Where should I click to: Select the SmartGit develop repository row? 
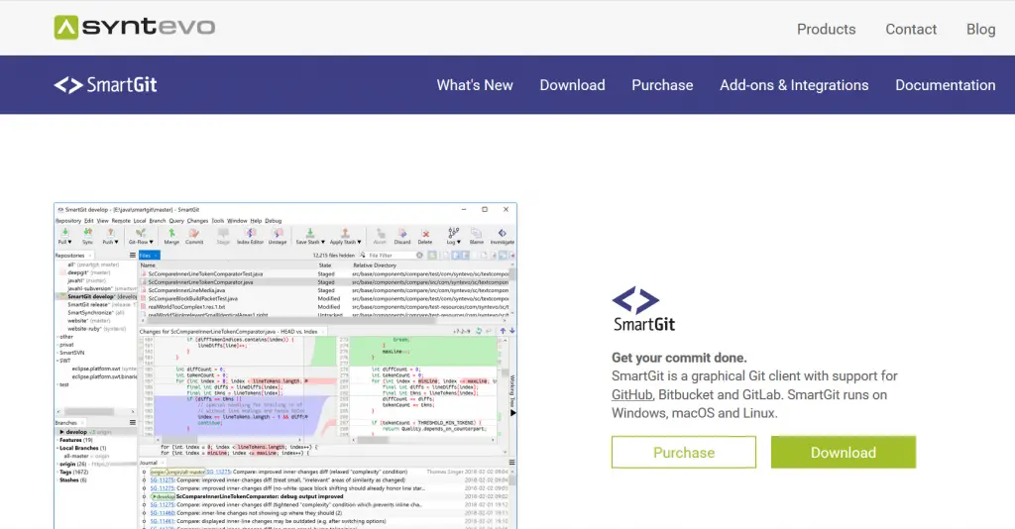[x=97, y=296]
